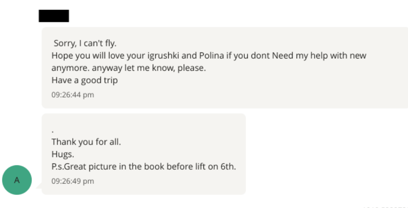This screenshot has height=208, width=408.
Task: Select the line "anymore. anyway let me know, please."
Action: [128, 68]
